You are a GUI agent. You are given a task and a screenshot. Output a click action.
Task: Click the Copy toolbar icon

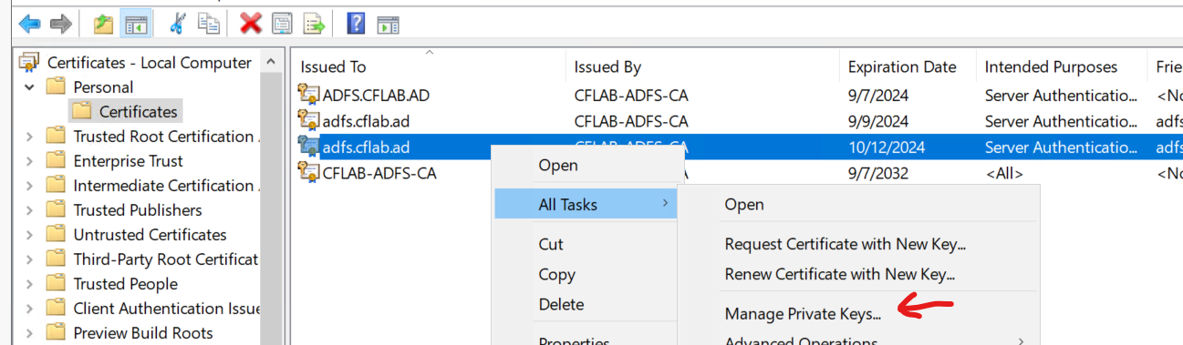point(209,24)
